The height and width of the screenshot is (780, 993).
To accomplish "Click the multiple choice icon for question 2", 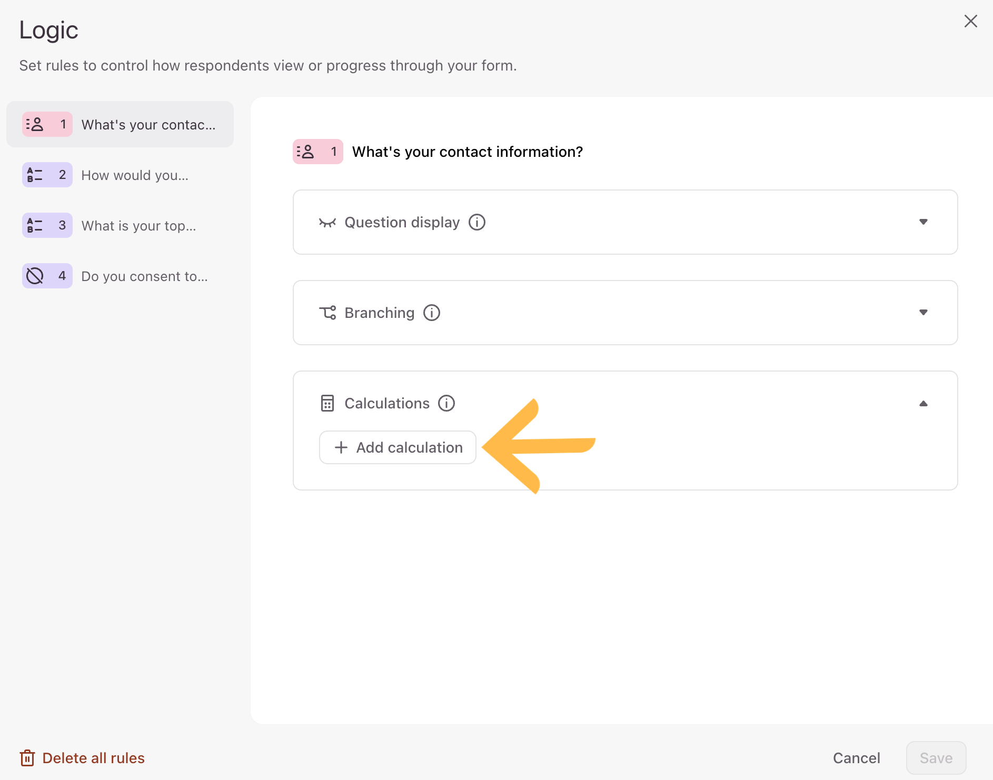I will [x=35, y=175].
